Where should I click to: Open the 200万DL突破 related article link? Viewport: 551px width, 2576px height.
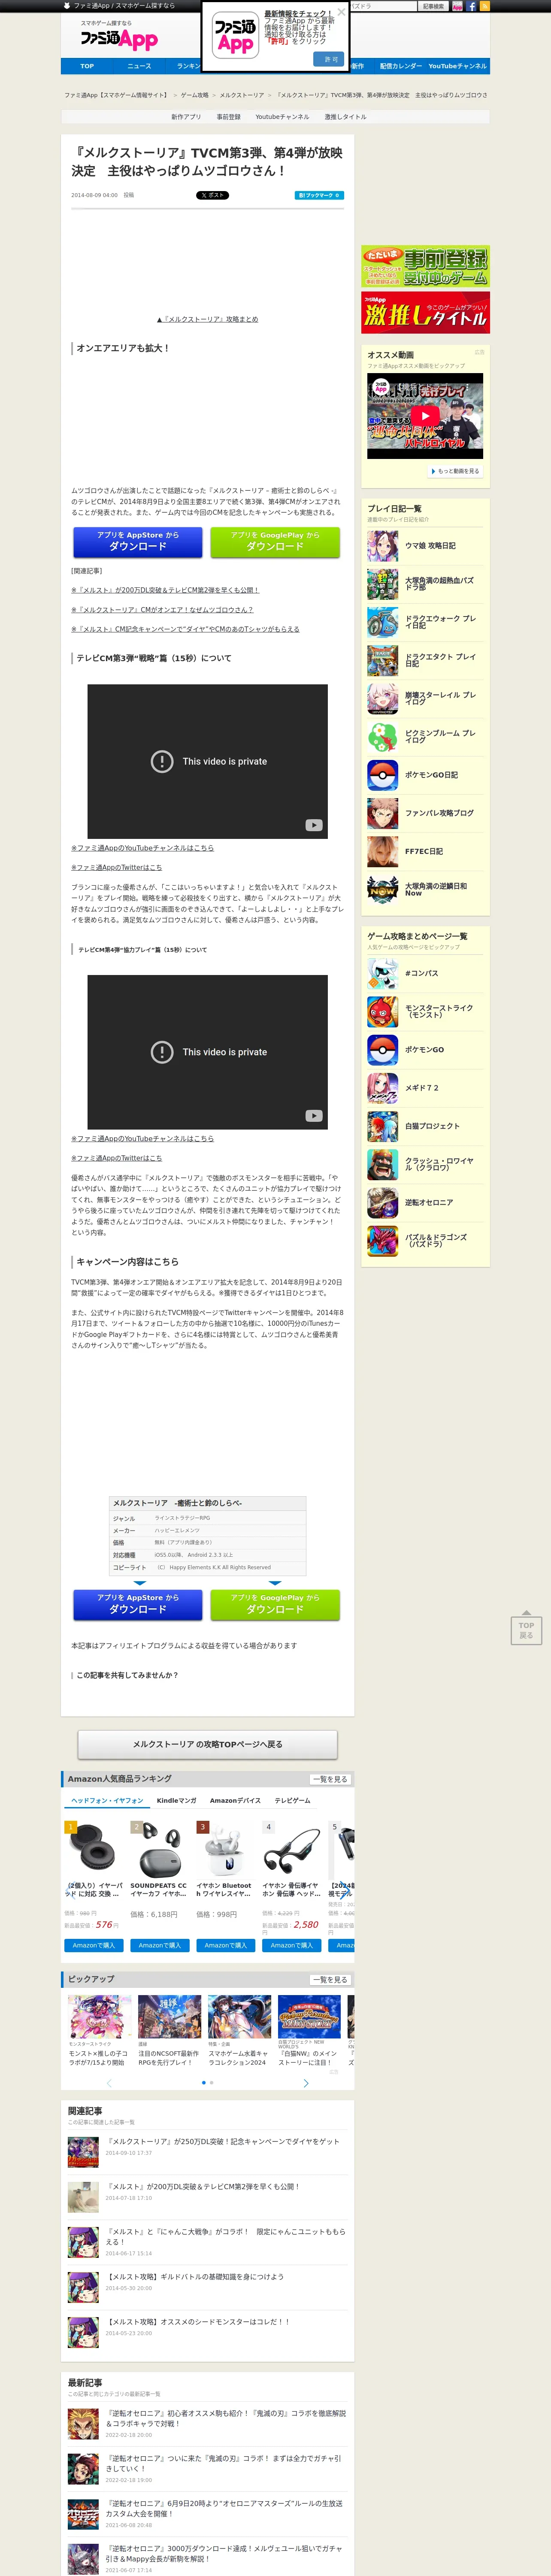coord(165,590)
